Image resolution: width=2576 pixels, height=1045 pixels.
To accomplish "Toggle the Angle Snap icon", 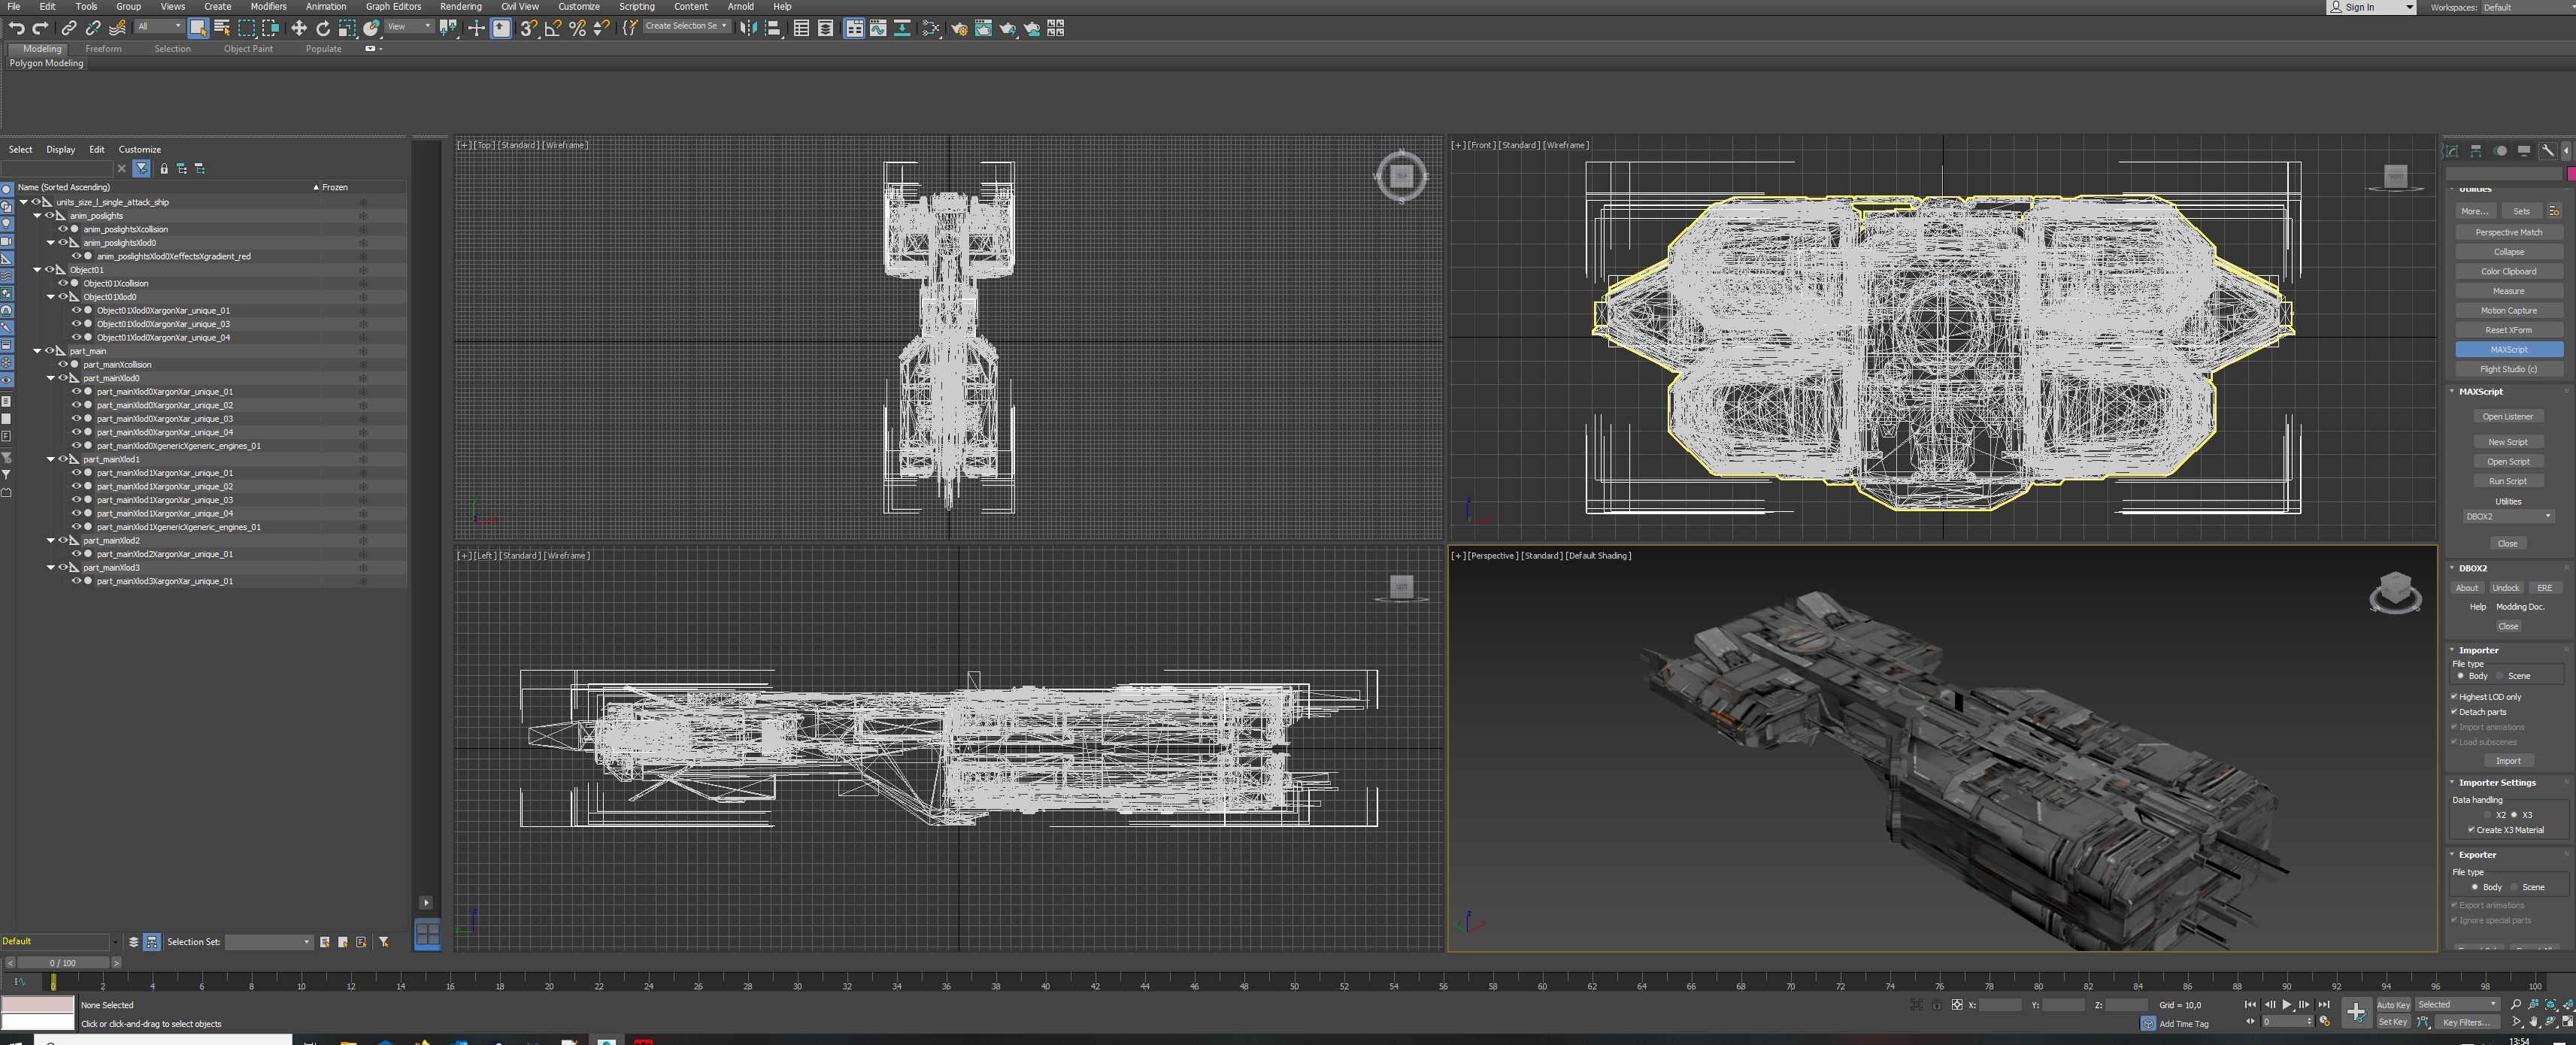I will point(553,28).
